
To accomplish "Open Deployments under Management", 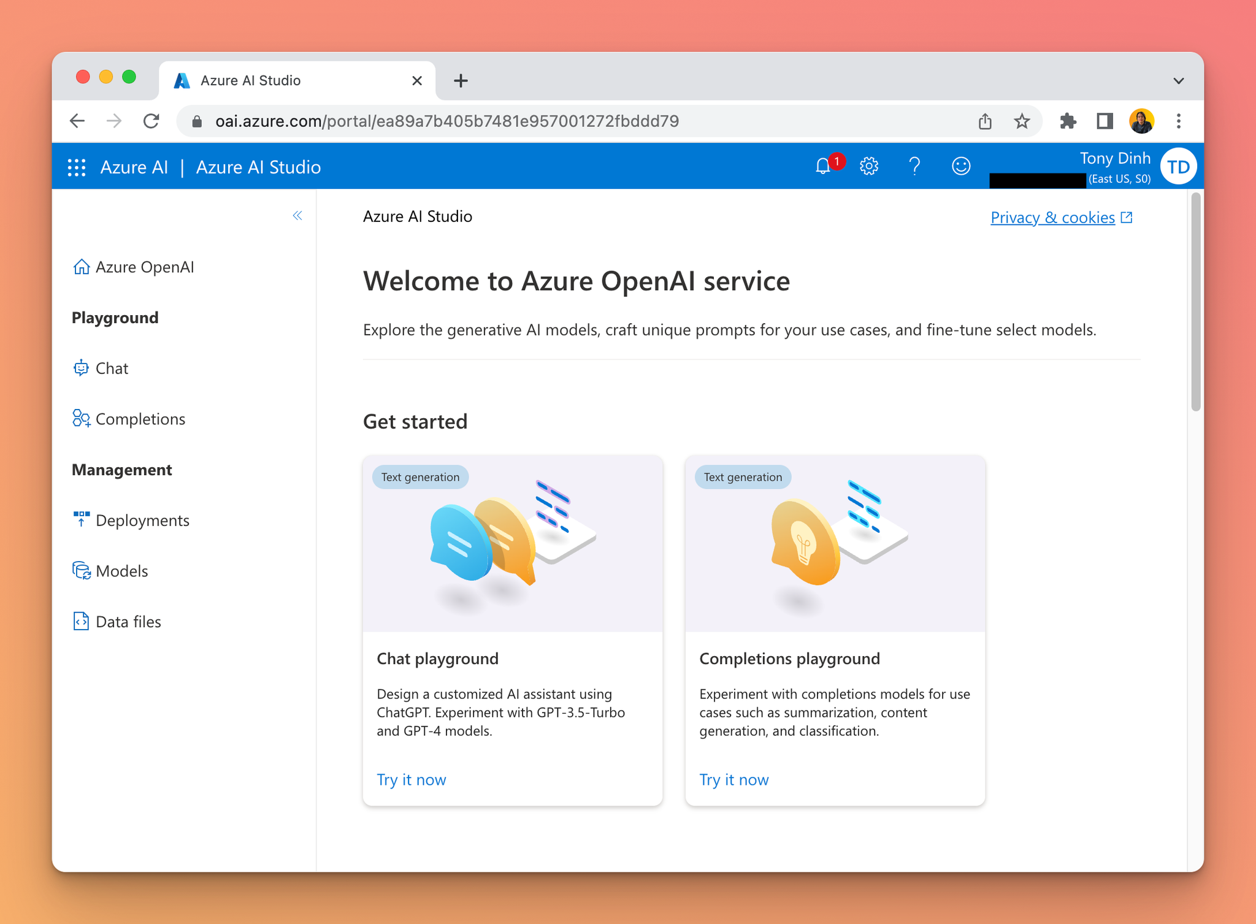I will pos(142,520).
